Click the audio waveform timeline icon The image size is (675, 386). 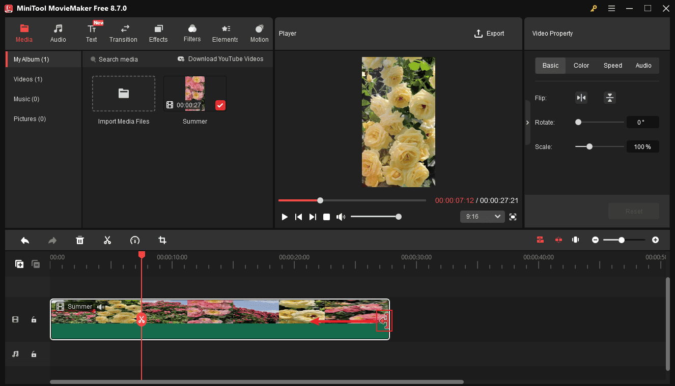click(576, 240)
